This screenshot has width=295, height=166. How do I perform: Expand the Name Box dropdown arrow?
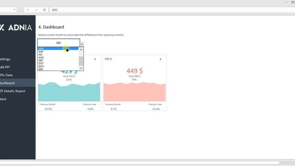(x=14, y=10)
